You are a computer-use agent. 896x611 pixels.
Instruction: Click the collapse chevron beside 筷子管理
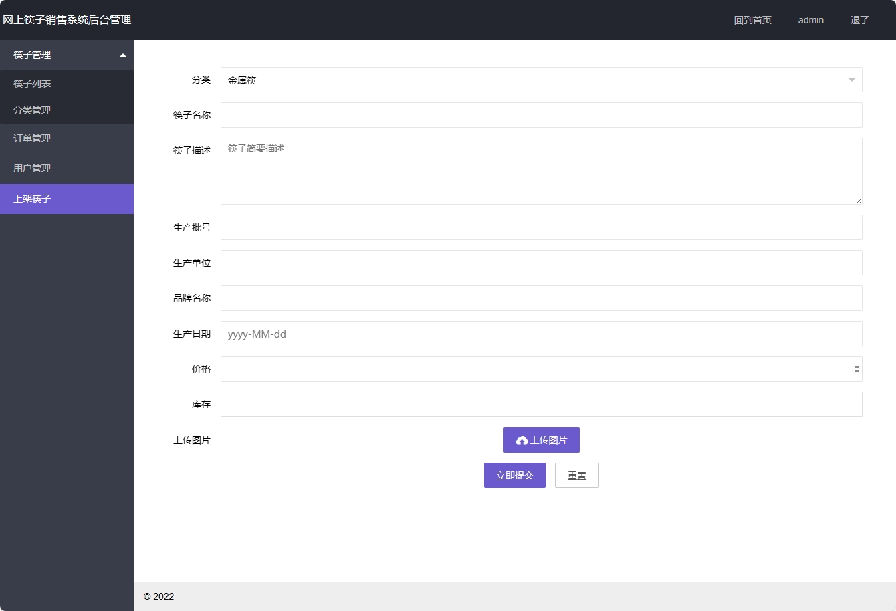(x=124, y=55)
